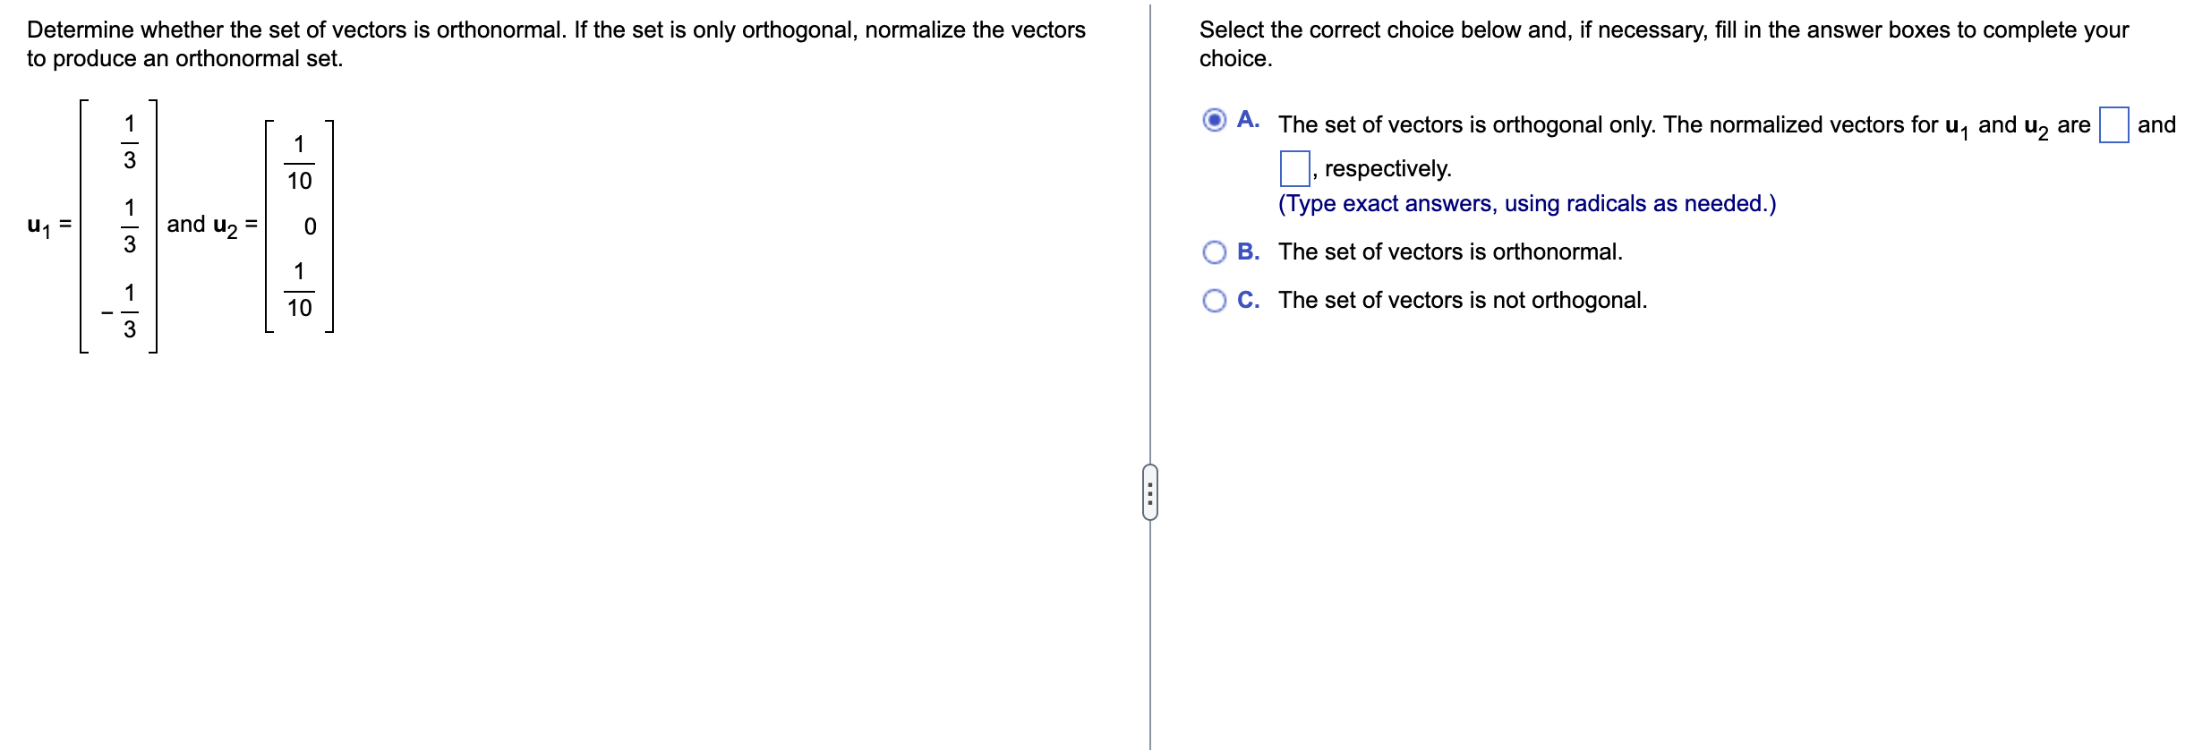
Task: Click the bold "B." choice letter
Action: coord(1248,252)
